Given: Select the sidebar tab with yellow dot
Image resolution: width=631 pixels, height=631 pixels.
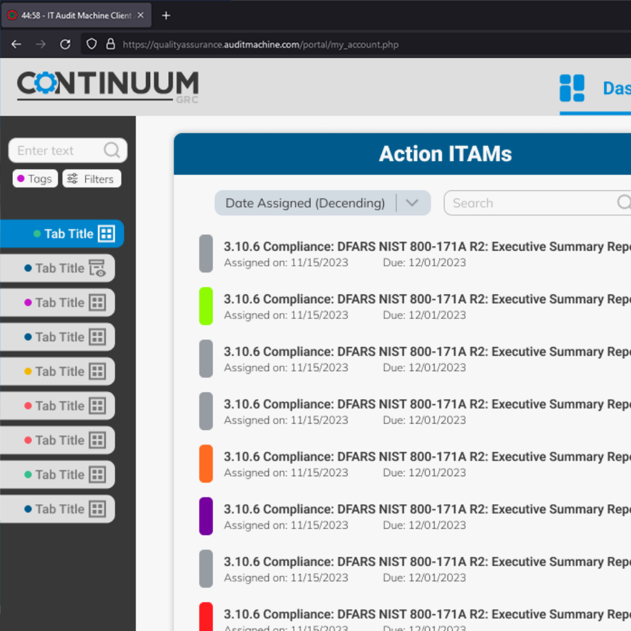Looking at the screenshot, I should (x=57, y=372).
